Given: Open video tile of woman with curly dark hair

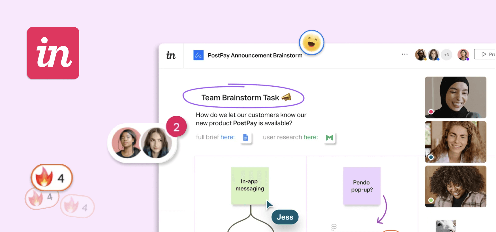Looking at the screenshot, I should coord(456,187).
